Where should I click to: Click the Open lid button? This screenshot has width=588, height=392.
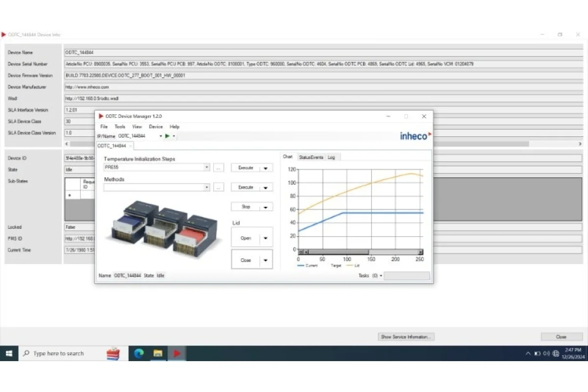click(246, 238)
